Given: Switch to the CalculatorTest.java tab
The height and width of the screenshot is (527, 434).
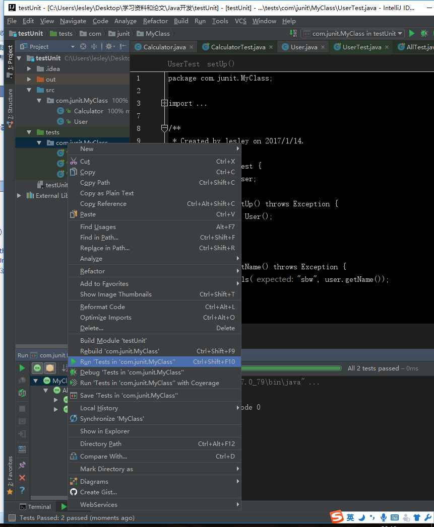Looking at the screenshot, I should tap(238, 47).
